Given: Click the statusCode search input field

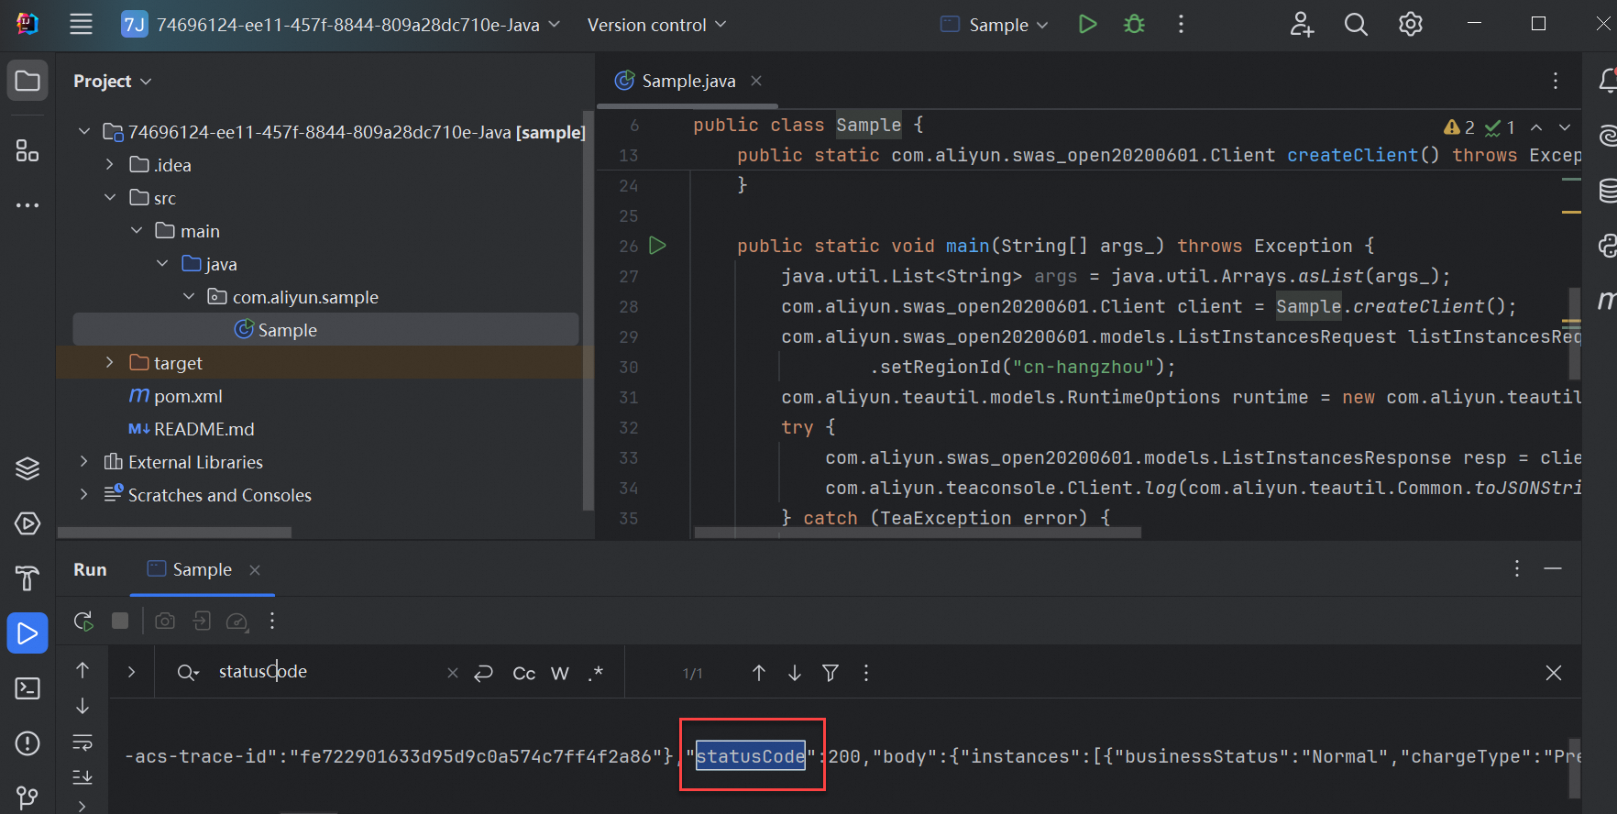Looking at the screenshot, I should click(328, 672).
